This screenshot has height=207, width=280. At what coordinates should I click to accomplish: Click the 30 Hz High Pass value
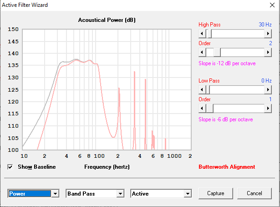coord(265,25)
